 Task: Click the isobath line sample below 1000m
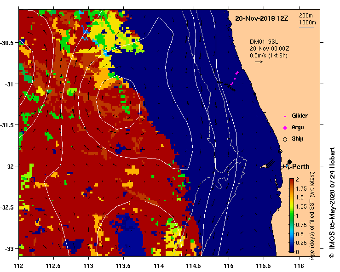pyautogui.click(x=307, y=27)
